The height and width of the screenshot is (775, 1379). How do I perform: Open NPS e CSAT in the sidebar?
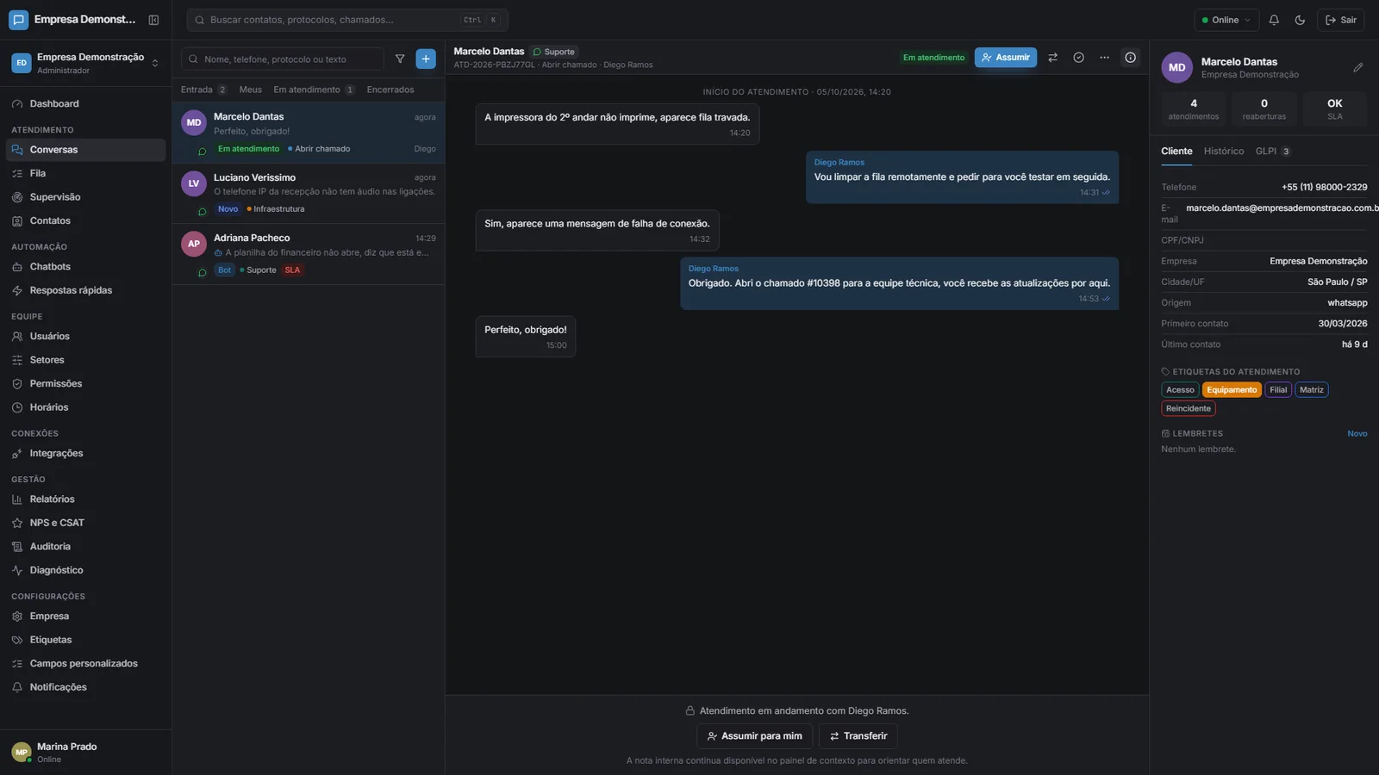pyautogui.click(x=86, y=524)
